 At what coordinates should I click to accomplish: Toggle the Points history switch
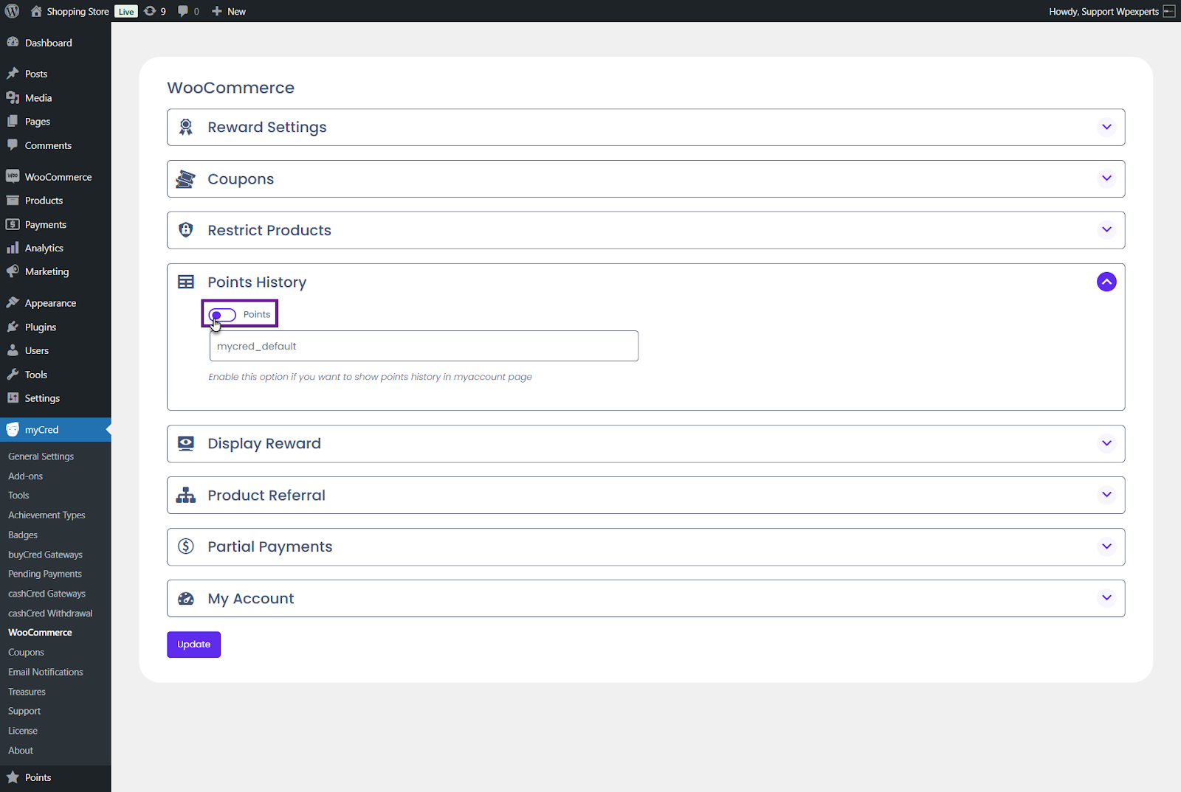pos(222,315)
